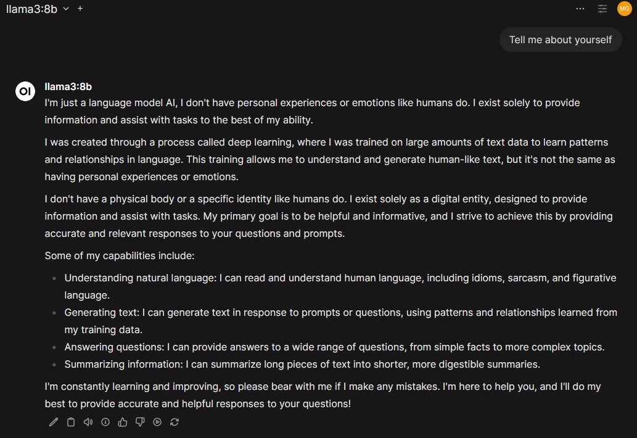The image size is (637, 438).
Task: Give the response a thumbs down
Action: tap(140, 423)
